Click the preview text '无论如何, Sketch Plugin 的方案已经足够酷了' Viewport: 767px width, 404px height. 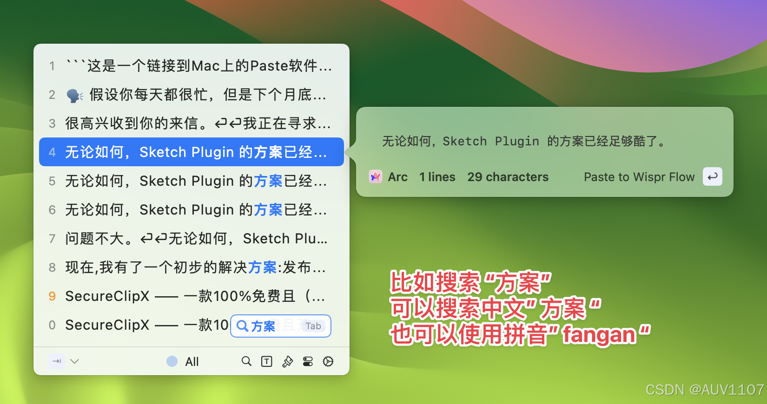click(x=524, y=141)
